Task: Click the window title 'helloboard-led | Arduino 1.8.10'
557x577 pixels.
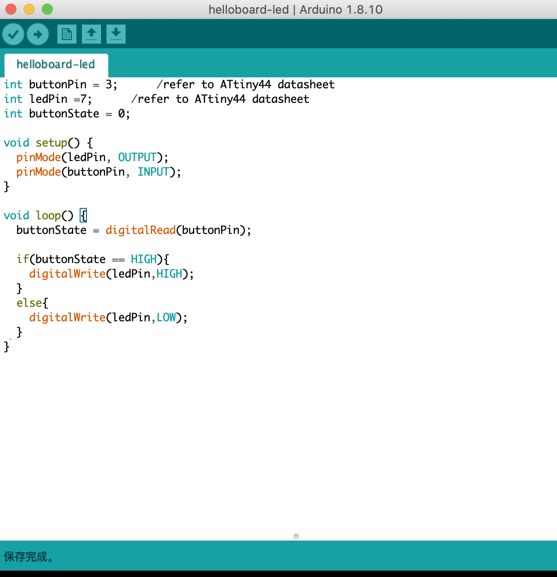Action: click(295, 10)
